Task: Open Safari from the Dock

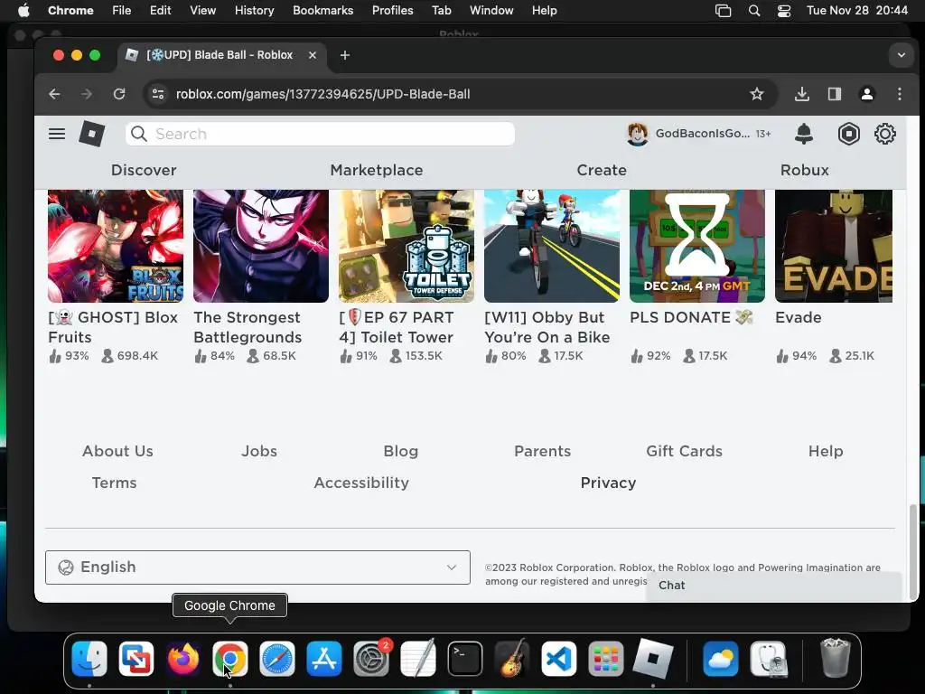Action: click(x=276, y=659)
